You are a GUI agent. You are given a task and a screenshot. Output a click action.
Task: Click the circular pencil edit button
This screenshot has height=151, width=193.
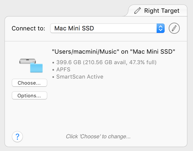[x=174, y=28]
